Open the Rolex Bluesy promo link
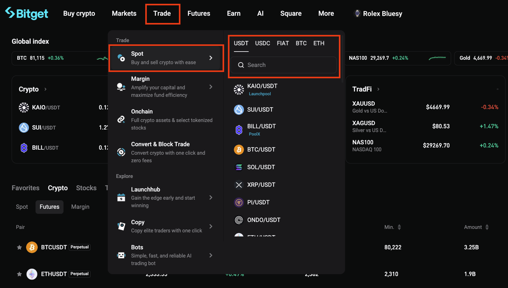 coord(378,14)
